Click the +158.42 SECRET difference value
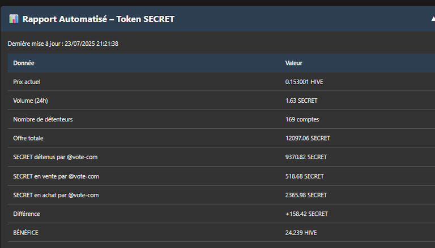The height and width of the screenshot is (248, 435). point(306,214)
